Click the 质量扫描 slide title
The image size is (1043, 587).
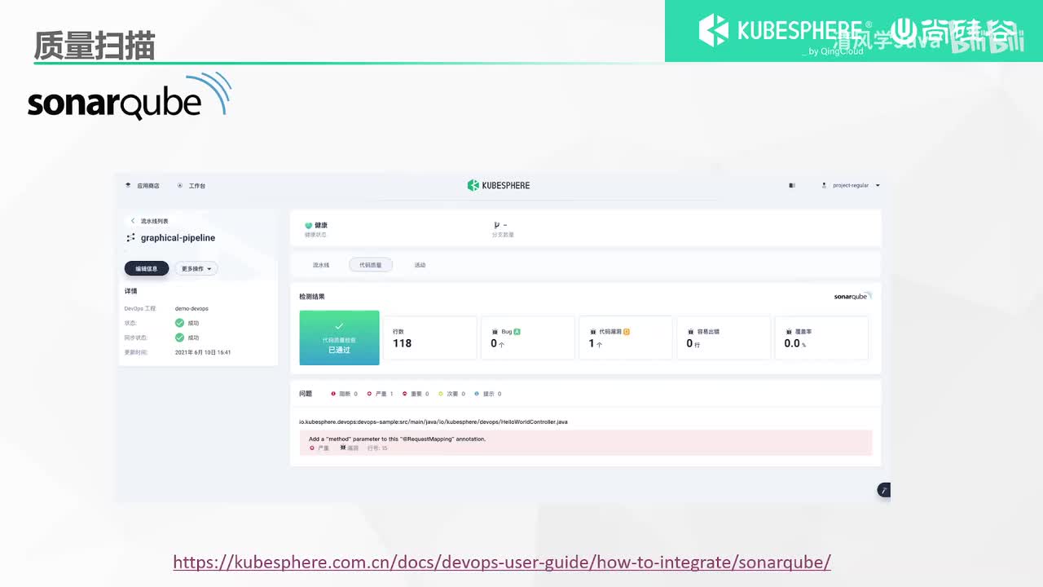tap(95, 46)
